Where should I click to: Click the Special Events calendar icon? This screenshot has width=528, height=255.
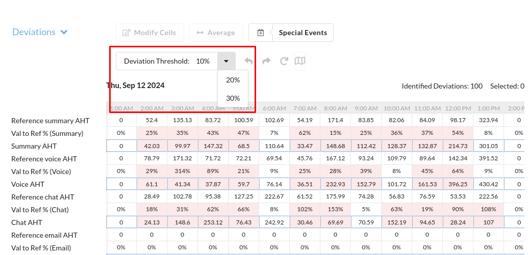click(x=261, y=33)
